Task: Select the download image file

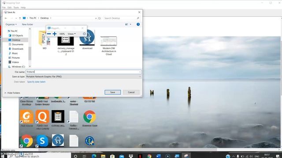Action: click(x=87, y=39)
